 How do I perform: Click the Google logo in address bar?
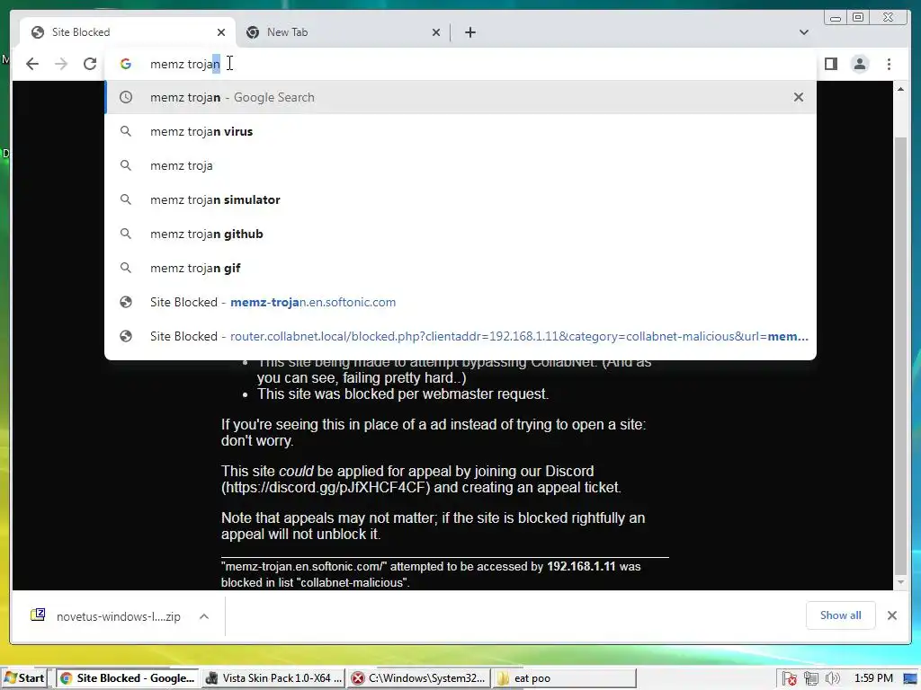click(126, 64)
